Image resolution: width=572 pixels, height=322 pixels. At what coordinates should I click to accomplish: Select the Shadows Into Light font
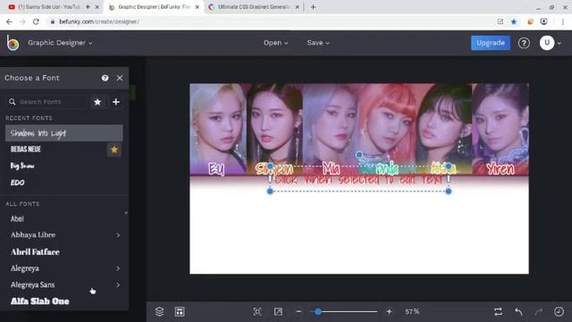[x=63, y=133]
